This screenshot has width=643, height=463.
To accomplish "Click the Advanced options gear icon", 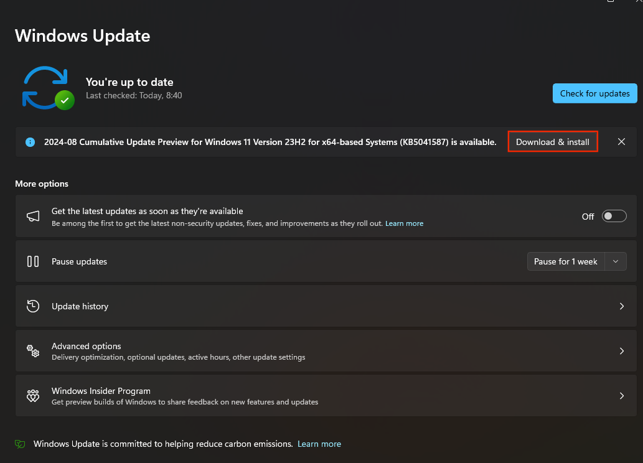I will [x=32, y=350].
